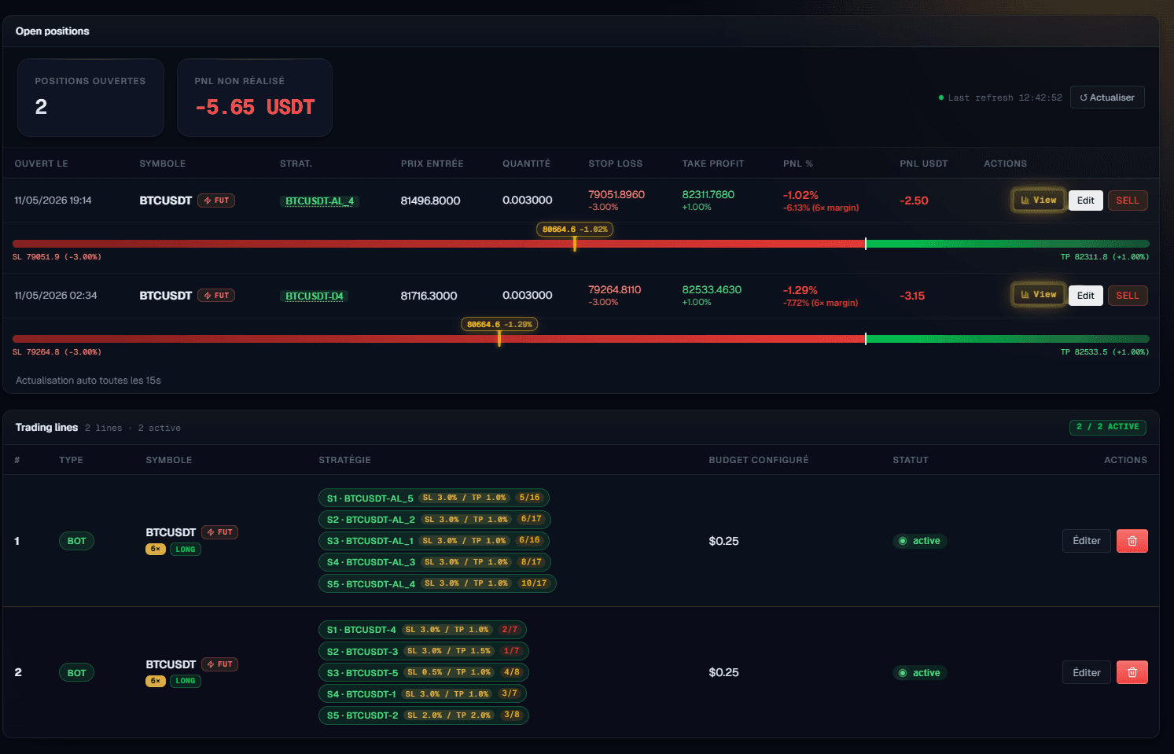1174x754 pixels.
Task: Select strategy chip S4 · BTCUSDT-AL_3
Action: [435, 561]
